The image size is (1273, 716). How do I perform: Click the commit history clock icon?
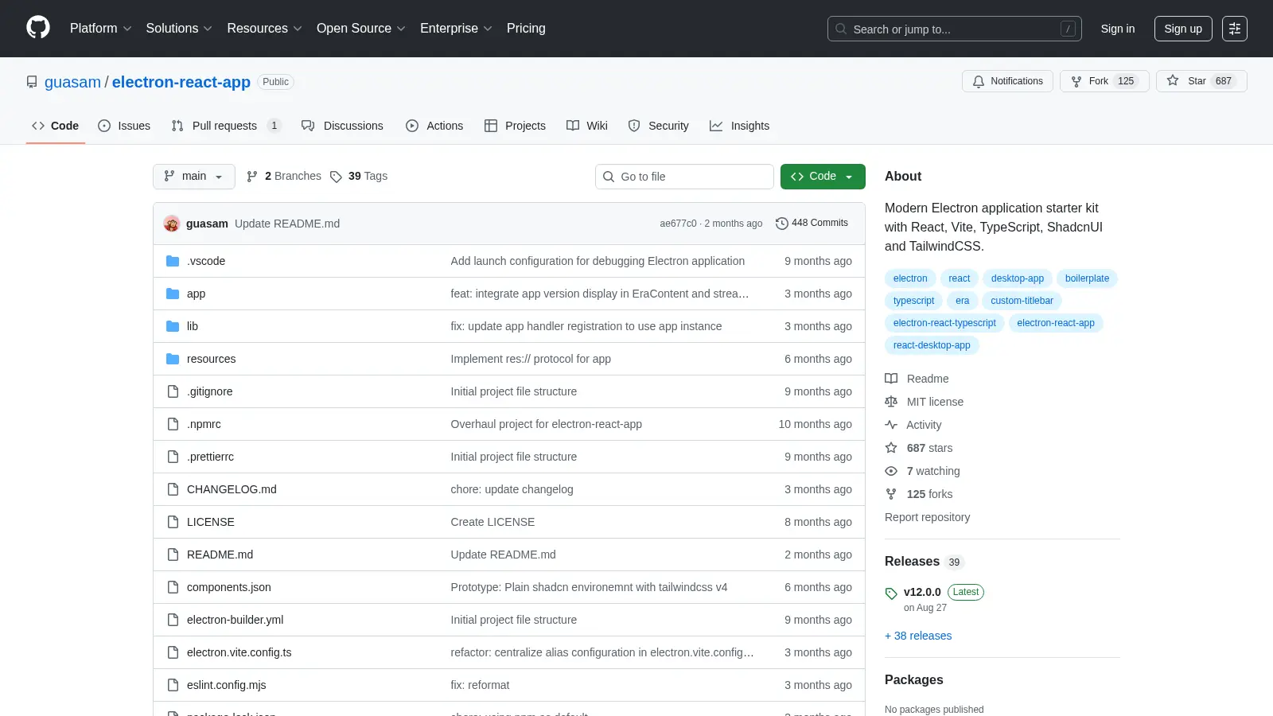pos(782,224)
